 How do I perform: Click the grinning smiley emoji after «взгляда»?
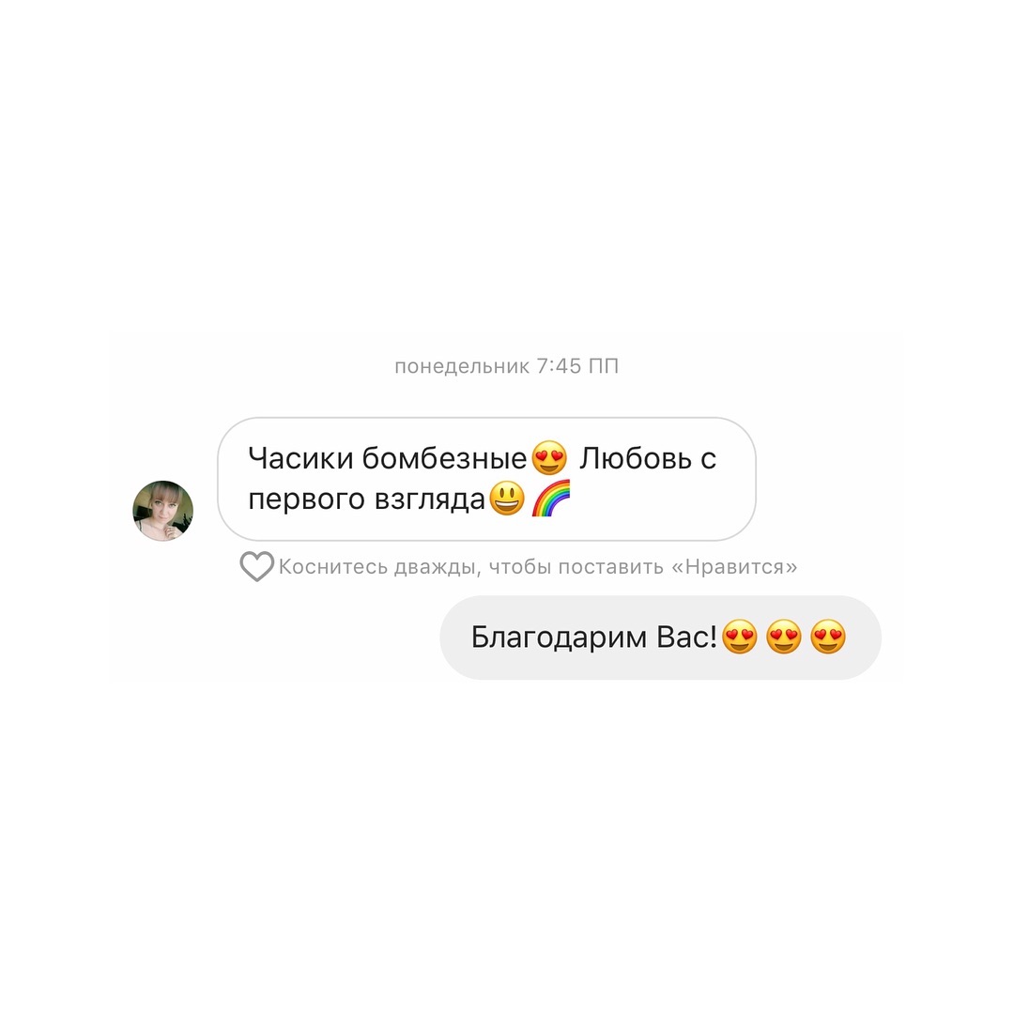507,499
